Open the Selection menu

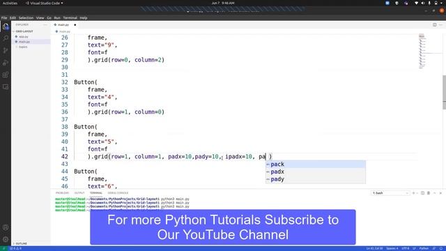[26, 17]
